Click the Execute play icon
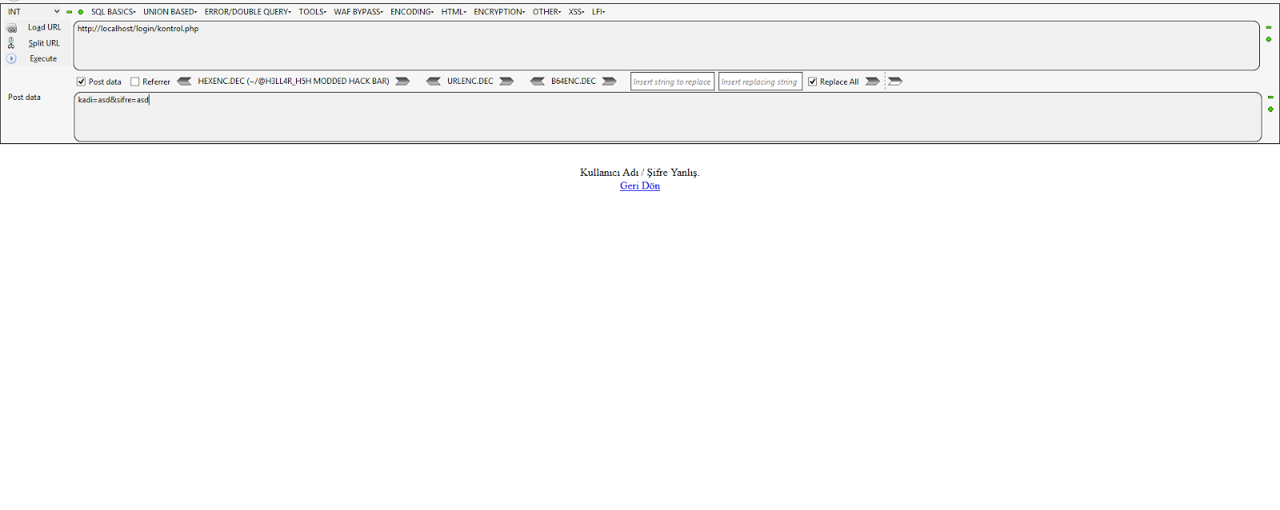Image resolution: width=1280 pixels, height=510 pixels. pos(11,58)
